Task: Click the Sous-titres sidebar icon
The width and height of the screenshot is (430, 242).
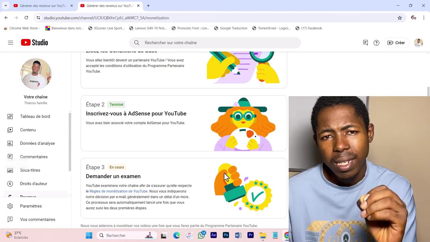Action: click(10, 170)
